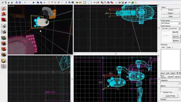Select the Block tool (gray cube)

(x=4, y=32)
